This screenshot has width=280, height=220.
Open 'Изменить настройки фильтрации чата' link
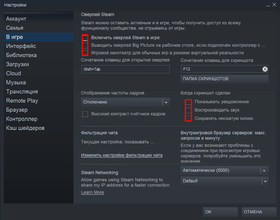pyautogui.click(x=122, y=155)
